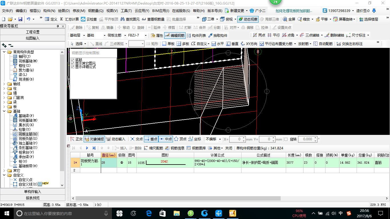The height and width of the screenshot is (219, 390).
Task: Switch to 三维 3D view
Action: click(x=208, y=19)
